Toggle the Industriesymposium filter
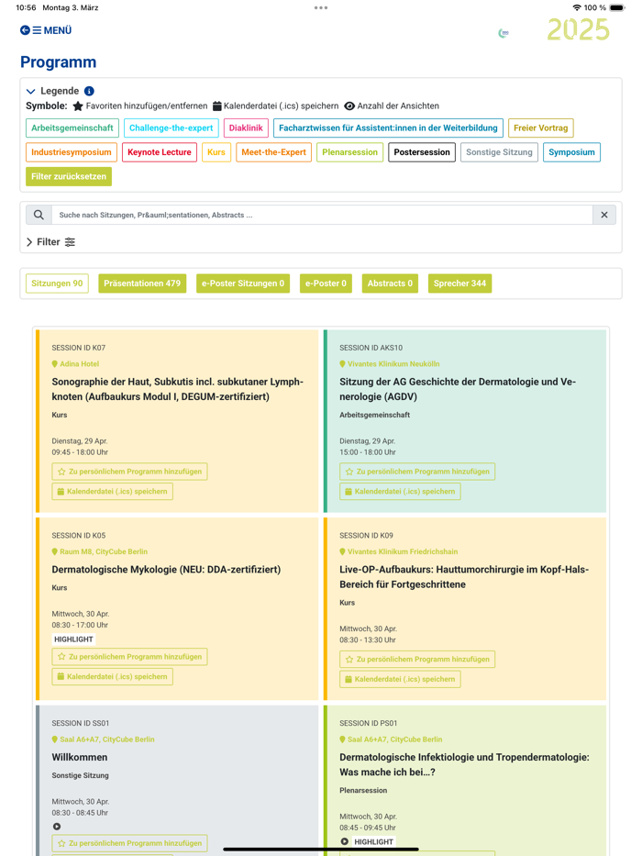Screen dimensions: 642x856 tap(71, 152)
